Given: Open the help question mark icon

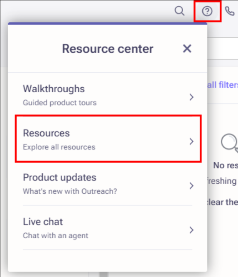Looking at the screenshot, I should [x=207, y=11].
